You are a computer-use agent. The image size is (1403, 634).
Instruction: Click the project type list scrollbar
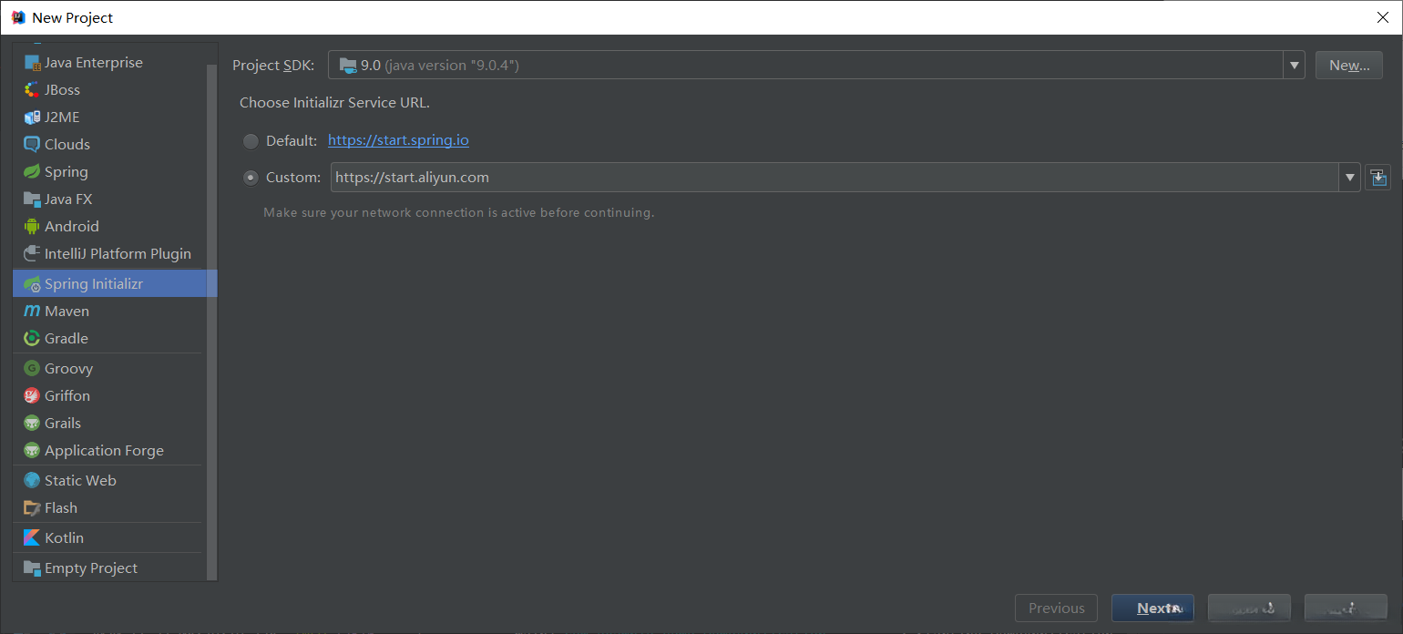(212, 319)
